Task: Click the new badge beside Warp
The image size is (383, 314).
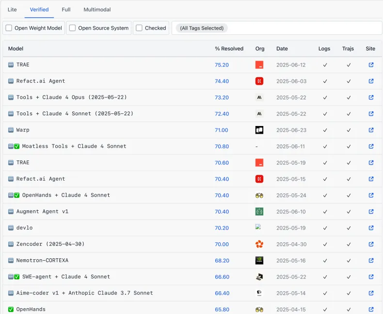Action: (11, 130)
